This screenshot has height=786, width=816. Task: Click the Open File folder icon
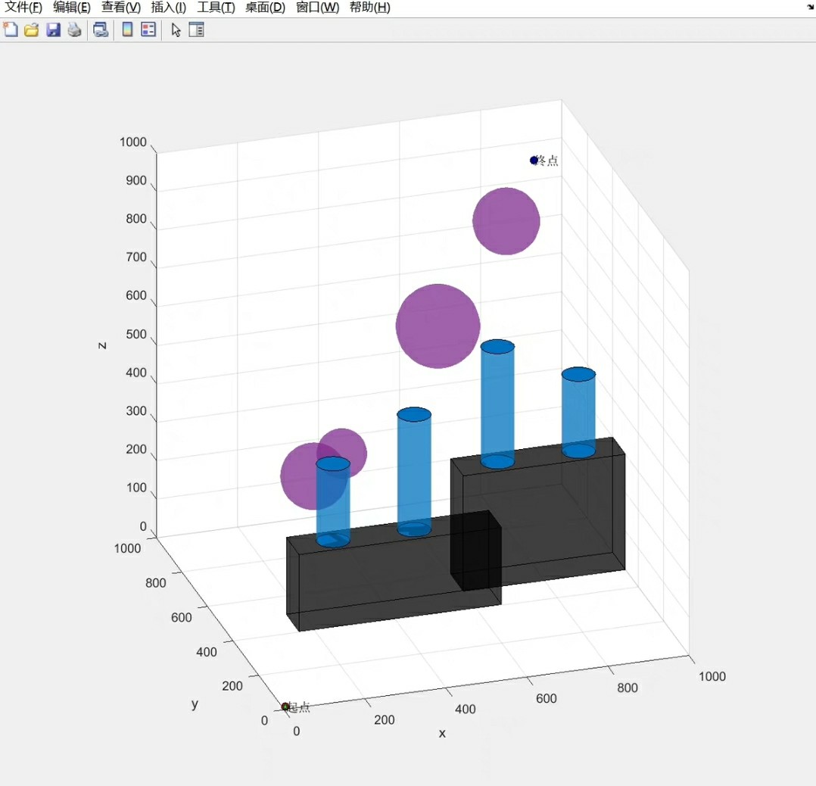point(32,30)
